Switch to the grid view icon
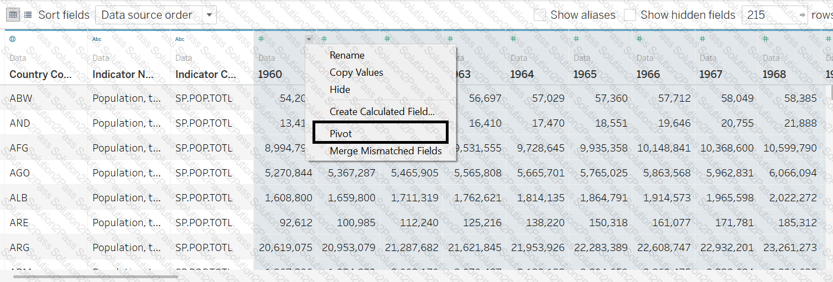This screenshot has height=282, width=833. point(13,15)
